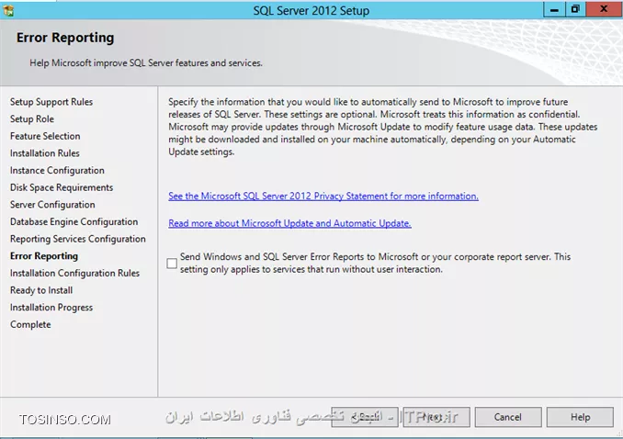Select the Complete step

point(30,324)
